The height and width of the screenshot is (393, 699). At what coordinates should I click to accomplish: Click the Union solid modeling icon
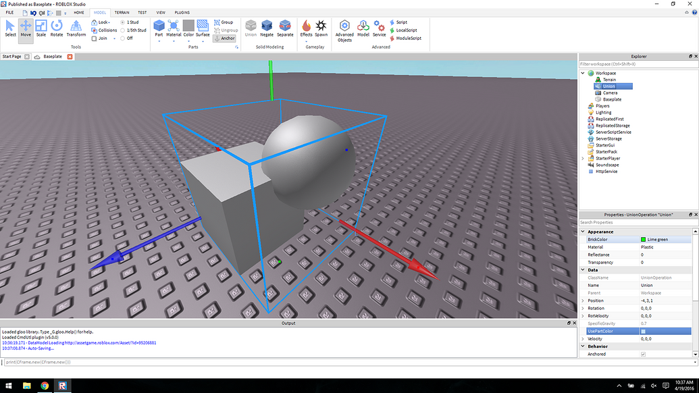251,28
